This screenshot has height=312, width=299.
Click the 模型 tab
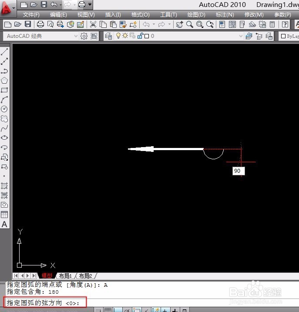tap(47, 275)
